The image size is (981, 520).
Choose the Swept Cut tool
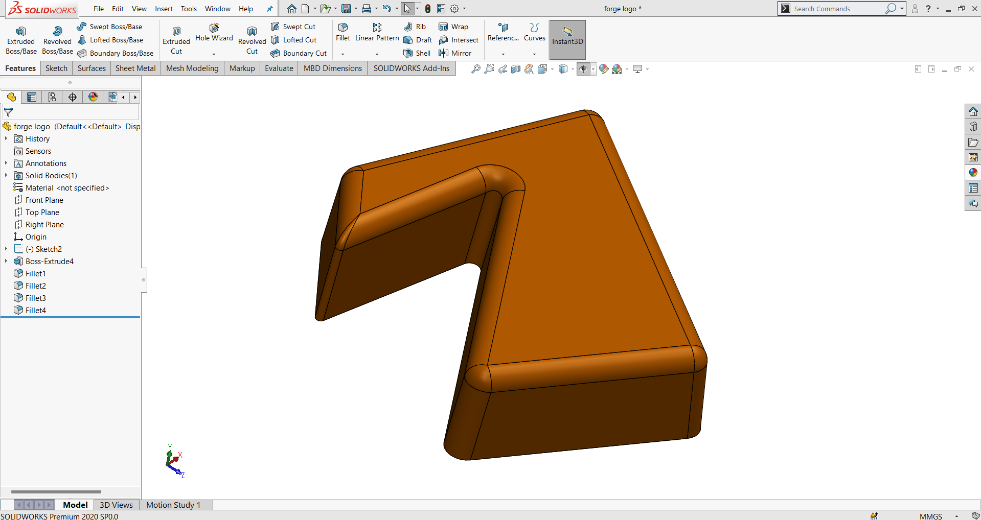point(293,27)
